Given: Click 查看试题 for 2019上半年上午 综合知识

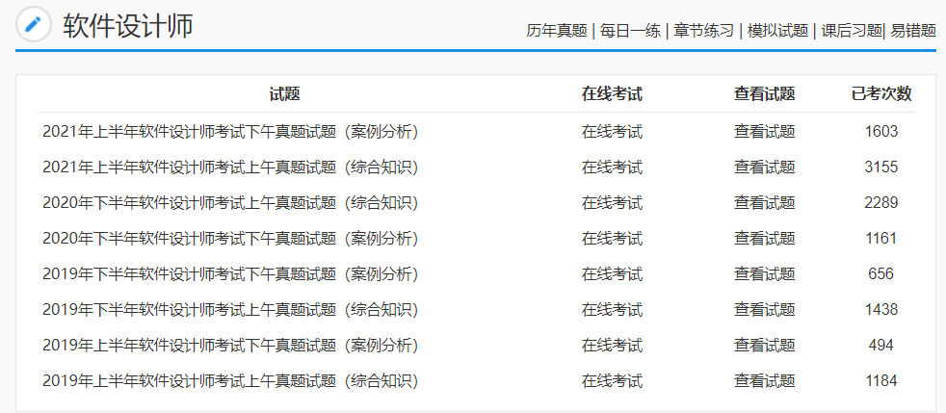Looking at the screenshot, I should pos(764,380).
